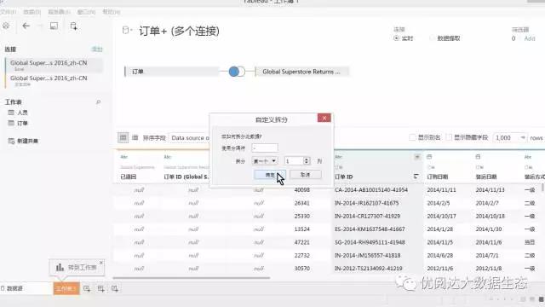Screen dimensions: 545x307
Task: Click the date cell 2014/6/28
Action: coord(439,256)
